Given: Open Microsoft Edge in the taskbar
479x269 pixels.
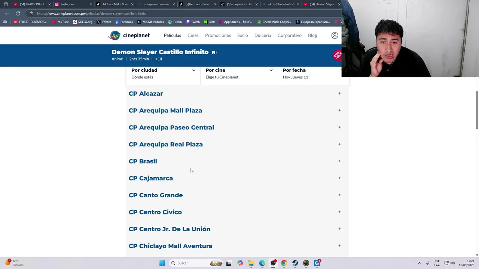Looking at the screenshot, I should click(x=262, y=263).
